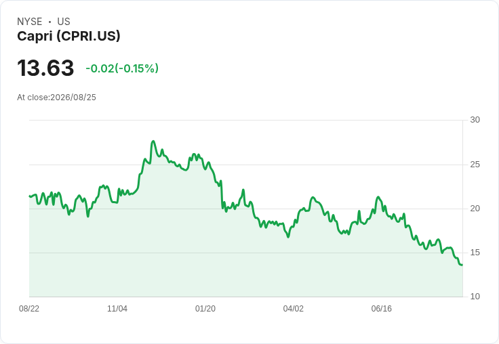The width and height of the screenshot is (499, 344).
Task: Click the sharp drop after the 01/20 date
Action: [x=222, y=194]
